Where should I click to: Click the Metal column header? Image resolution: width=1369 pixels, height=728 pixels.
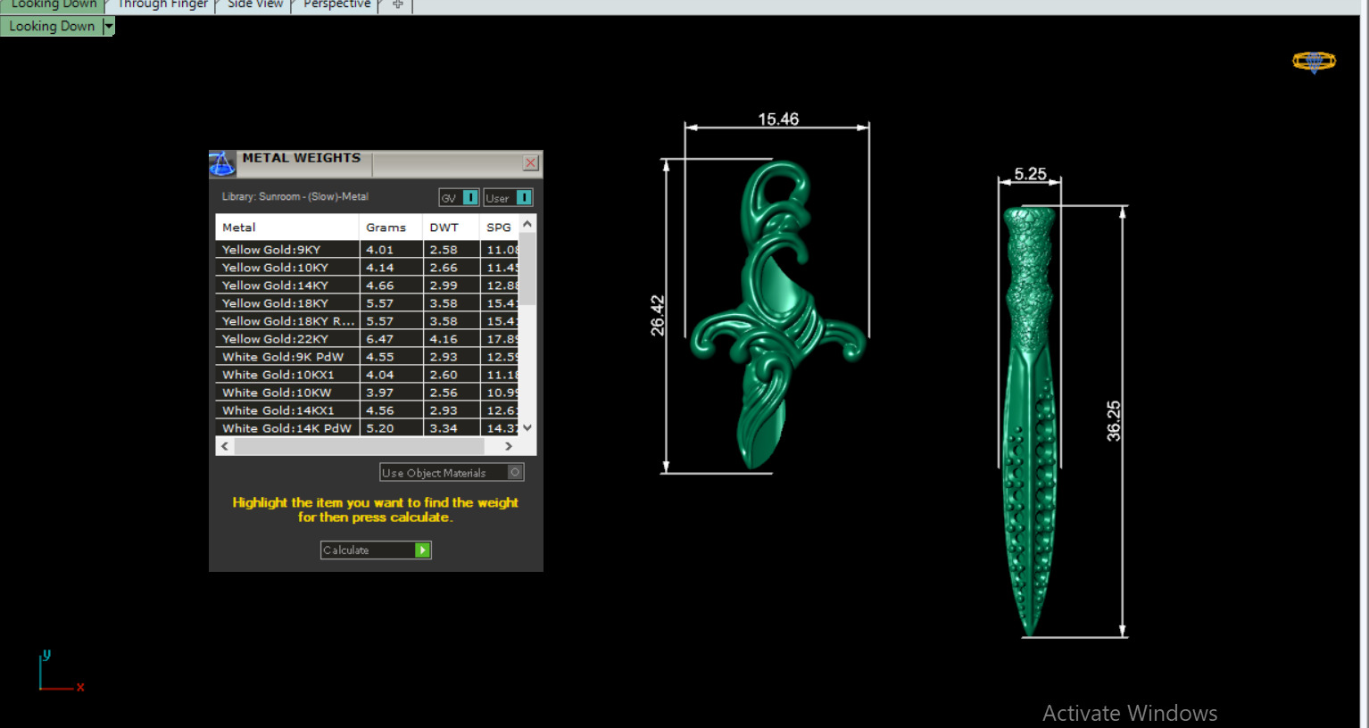(x=286, y=227)
